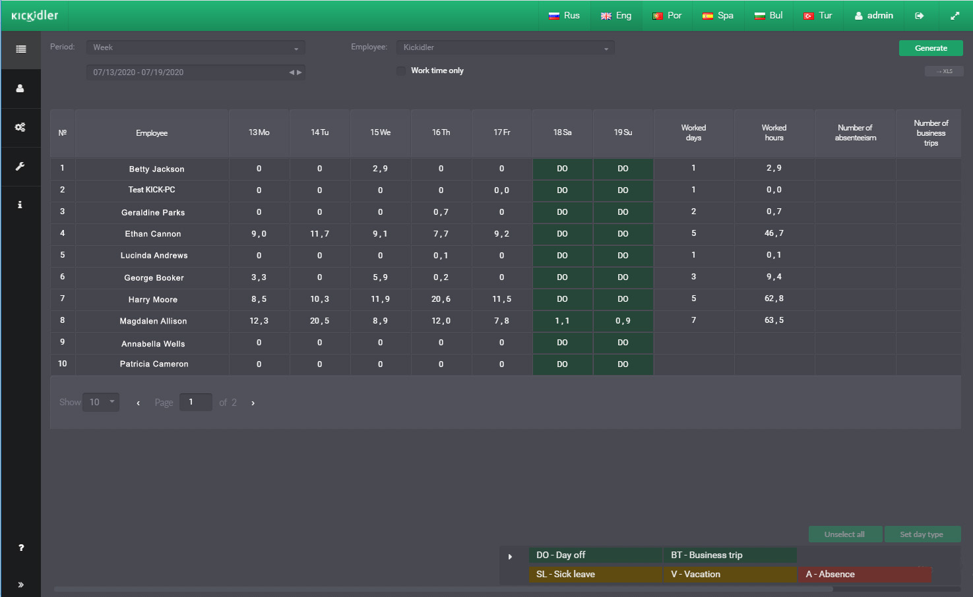Viewport: 973px width, 597px height.
Task: Open the Period Week dropdown
Action: [195, 47]
